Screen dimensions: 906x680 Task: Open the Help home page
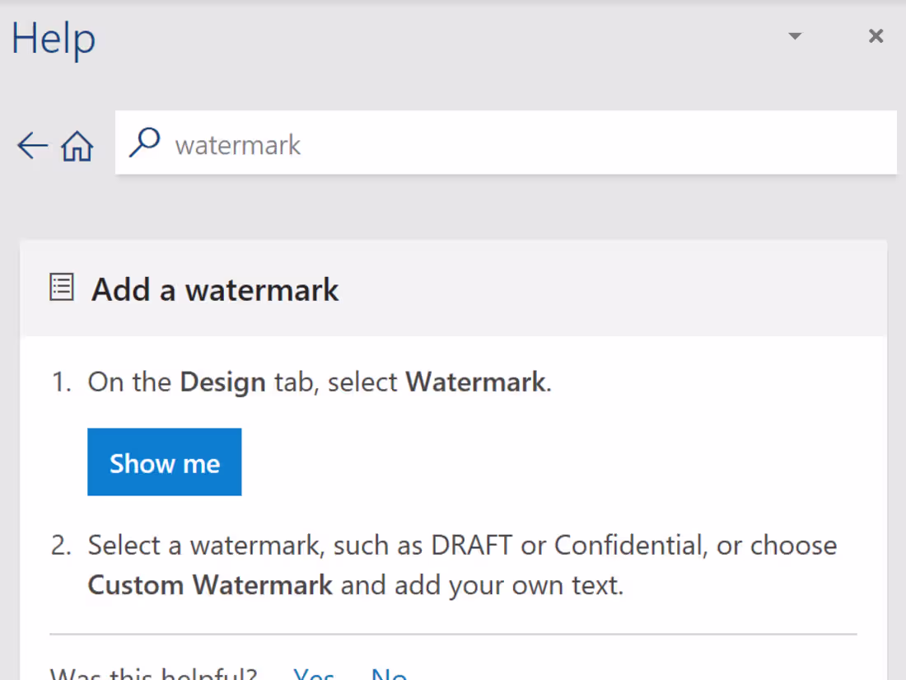click(77, 147)
